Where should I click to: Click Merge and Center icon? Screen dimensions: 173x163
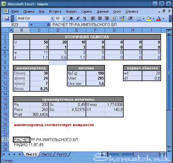tap(113, 18)
